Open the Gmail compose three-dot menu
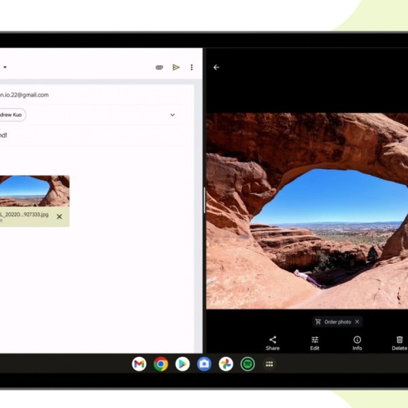Image resolution: width=408 pixels, height=408 pixels. click(192, 67)
